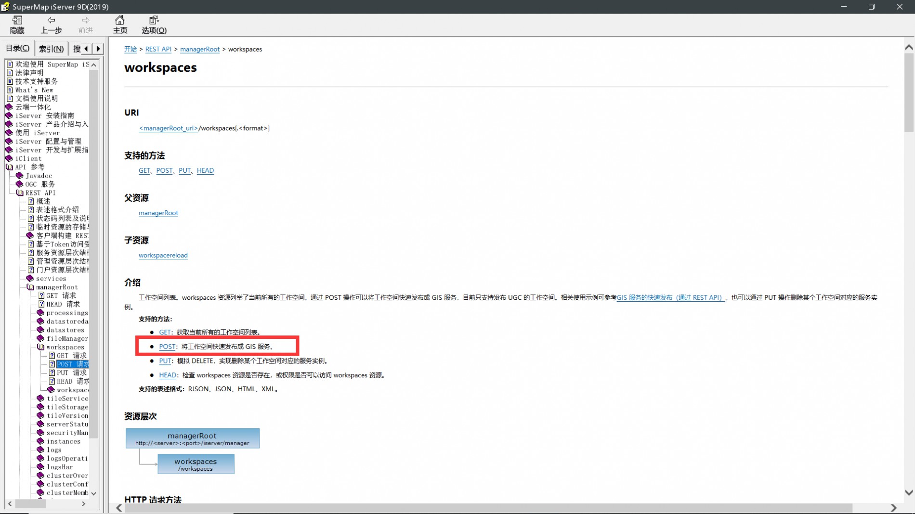Open HEAD 请求 topic under workspaces
Viewport: 915px width, 514px height.
(72, 381)
